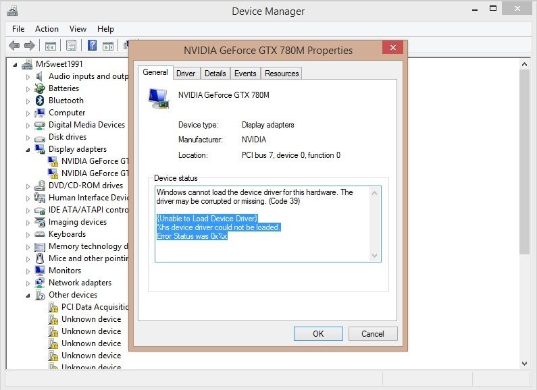
Task: Expand the Audio inputs and outputs node
Action: click(x=28, y=77)
